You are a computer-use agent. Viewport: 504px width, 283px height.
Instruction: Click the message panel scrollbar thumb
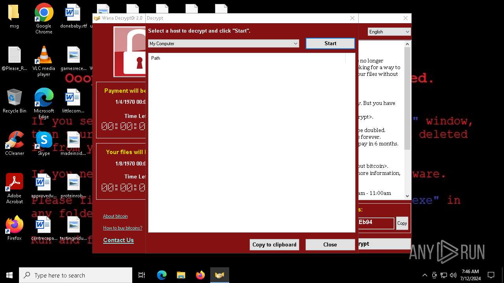[408, 99]
